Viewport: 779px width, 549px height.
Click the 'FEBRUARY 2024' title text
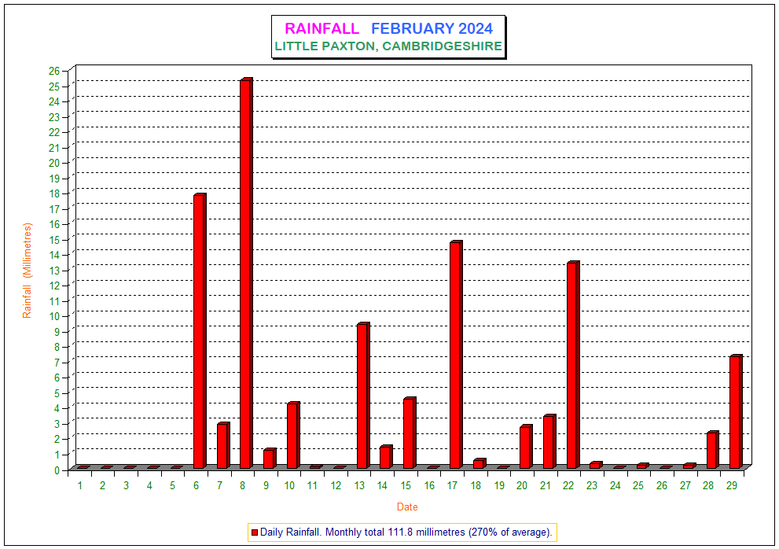(x=432, y=28)
